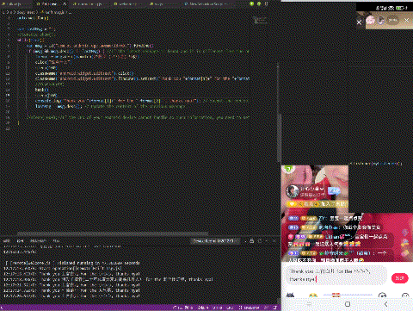Close the live stream with the left X
Image resolution: width=413 pixels, height=311 pixels.
pos(359,22)
